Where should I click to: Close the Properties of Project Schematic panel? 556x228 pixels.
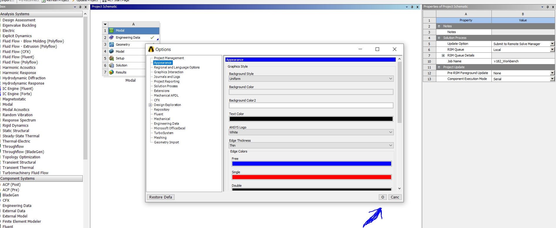[x=553, y=7]
